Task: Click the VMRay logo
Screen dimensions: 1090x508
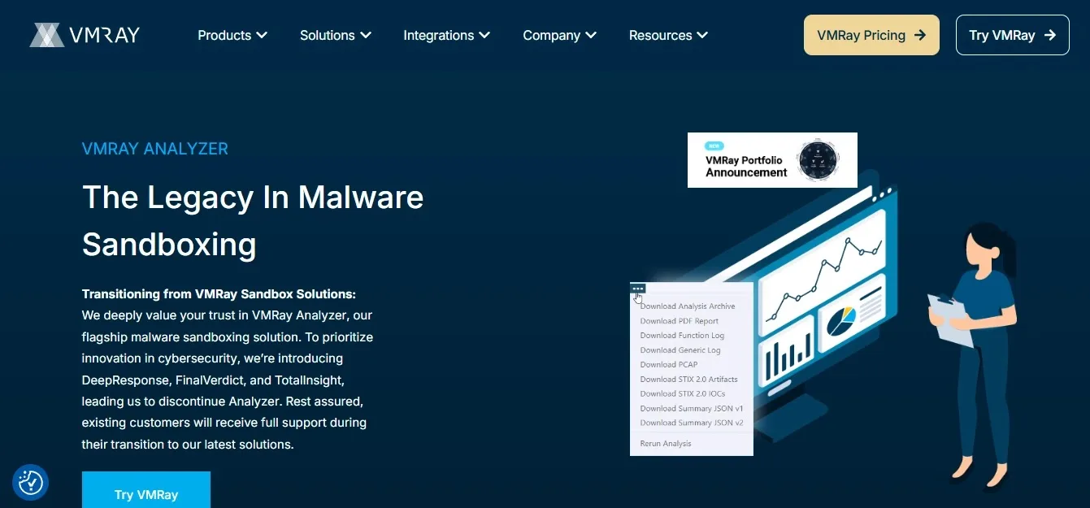Action: pyautogui.click(x=85, y=35)
